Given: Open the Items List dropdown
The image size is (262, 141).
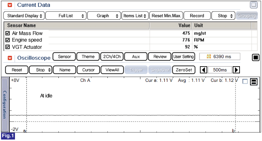Looking at the screenshot, I should click(135, 16).
